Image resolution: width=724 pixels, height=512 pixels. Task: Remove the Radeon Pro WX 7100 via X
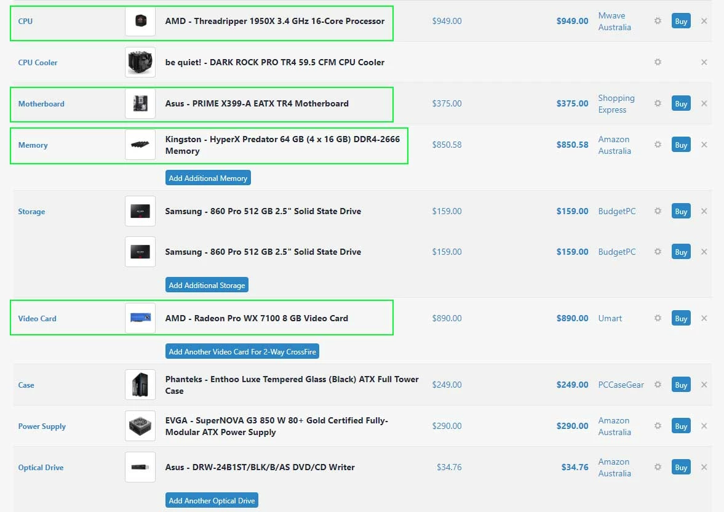coord(704,318)
